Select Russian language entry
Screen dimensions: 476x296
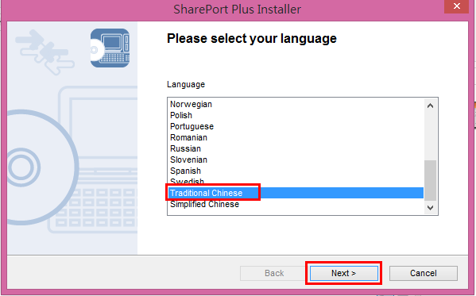tap(296, 148)
